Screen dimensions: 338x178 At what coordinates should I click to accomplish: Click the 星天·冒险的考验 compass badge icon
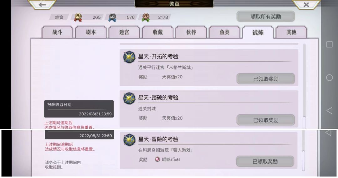(x=129, y=140)
